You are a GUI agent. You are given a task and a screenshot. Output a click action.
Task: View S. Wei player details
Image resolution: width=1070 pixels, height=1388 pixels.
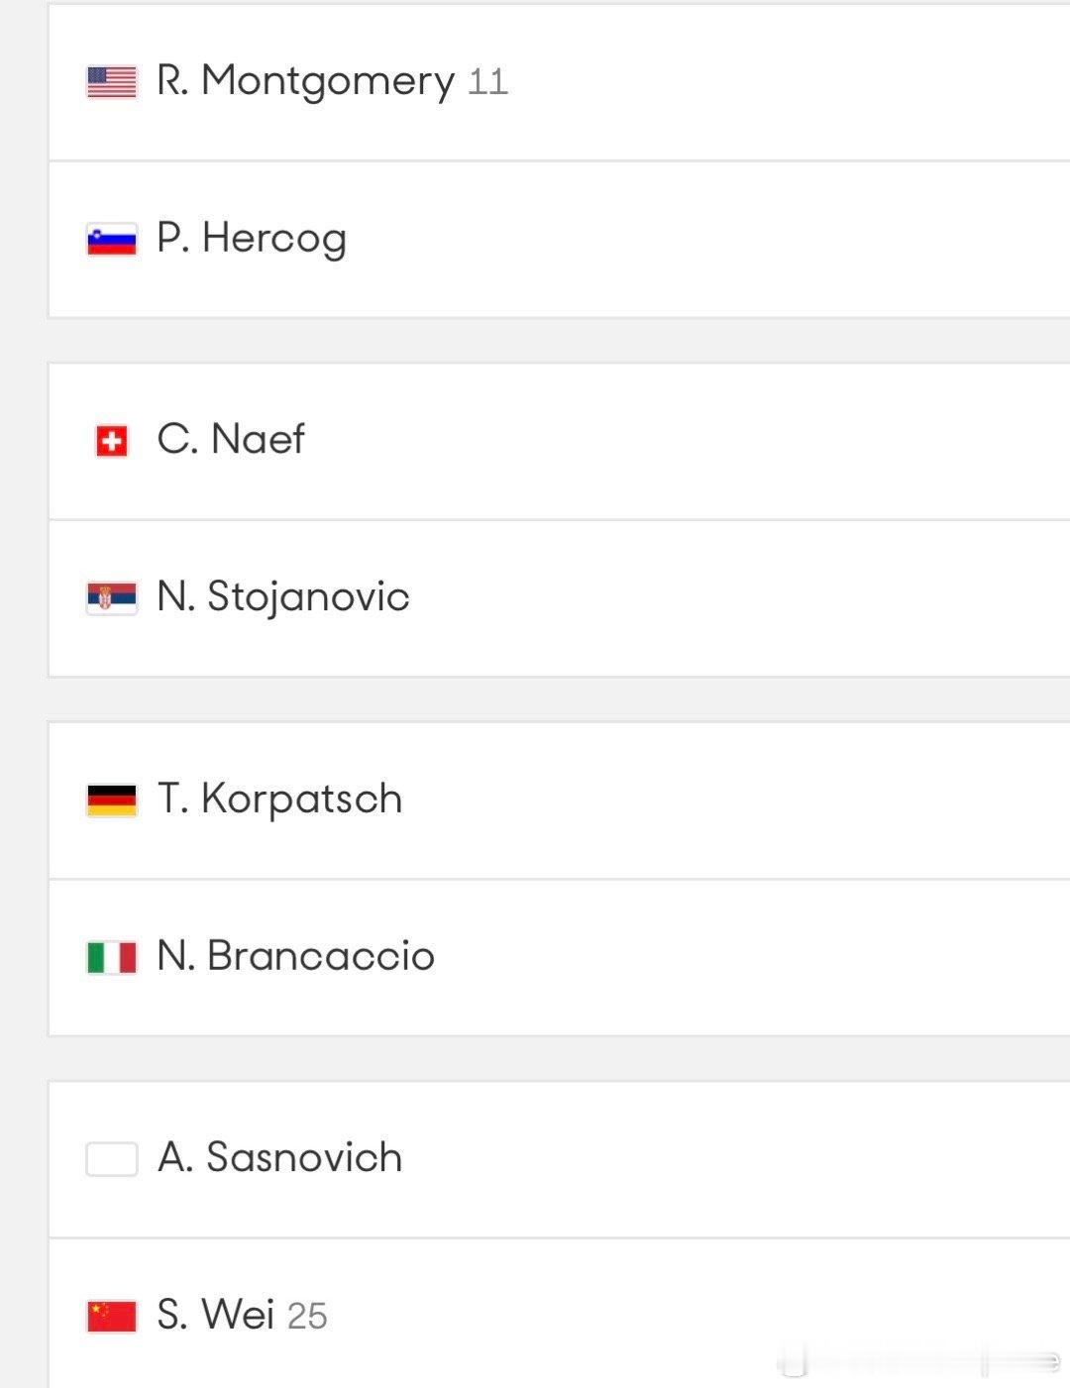click(215, 1315)
